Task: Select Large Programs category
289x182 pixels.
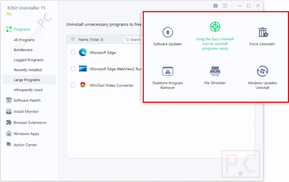Action: point(29,80)
